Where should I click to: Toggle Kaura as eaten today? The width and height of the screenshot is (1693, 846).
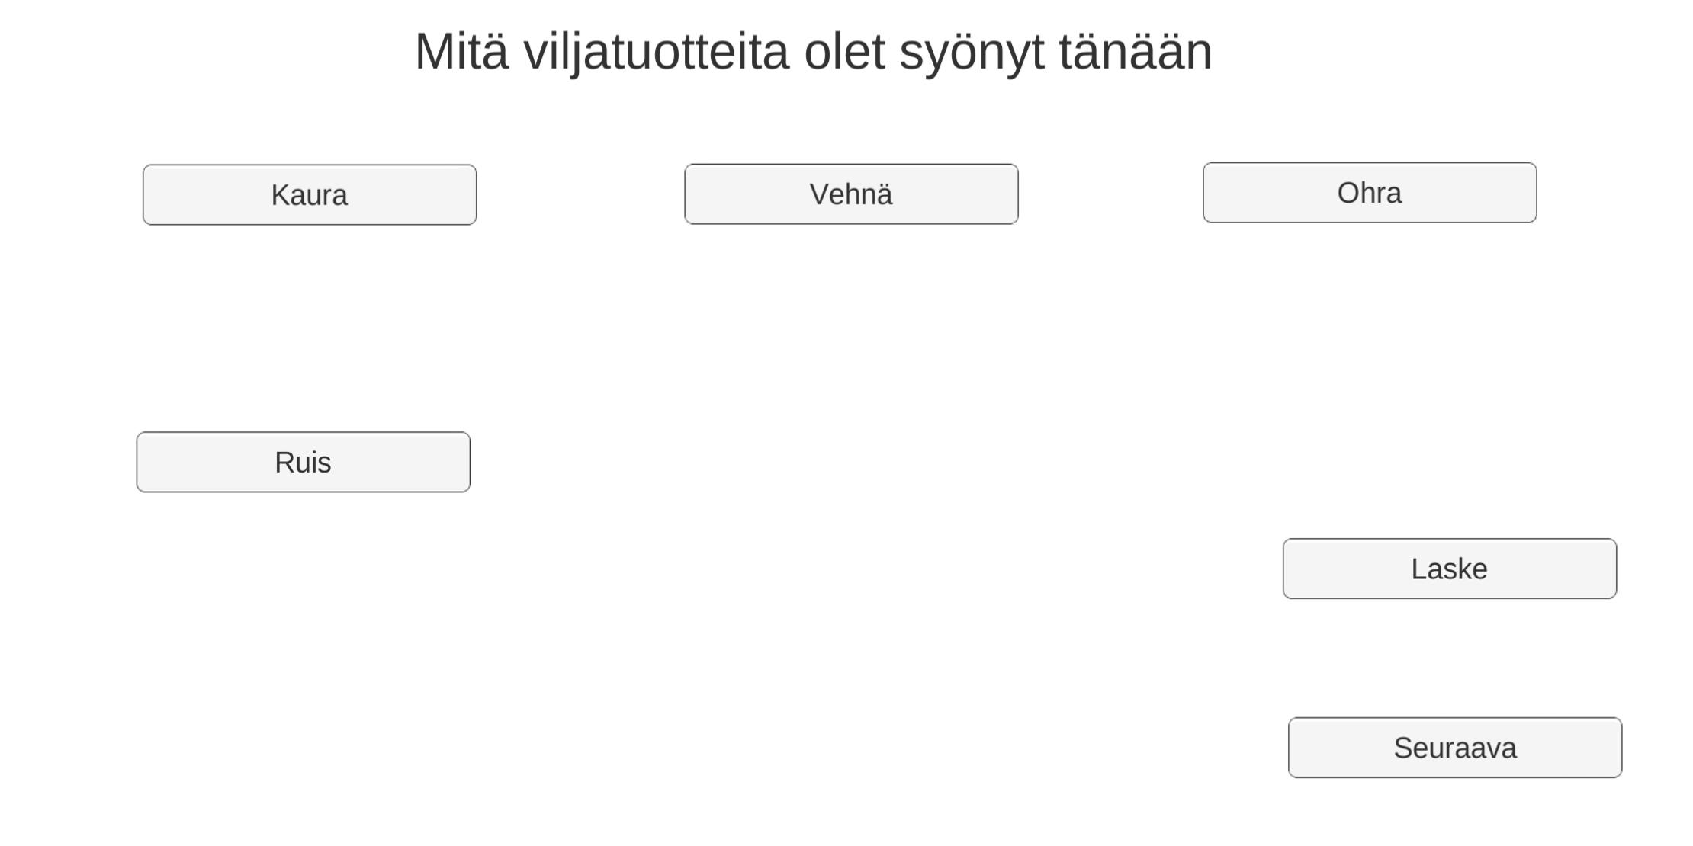click(310, 195)
